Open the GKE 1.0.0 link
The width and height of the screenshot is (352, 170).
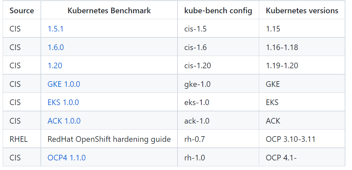pos(64,84)
